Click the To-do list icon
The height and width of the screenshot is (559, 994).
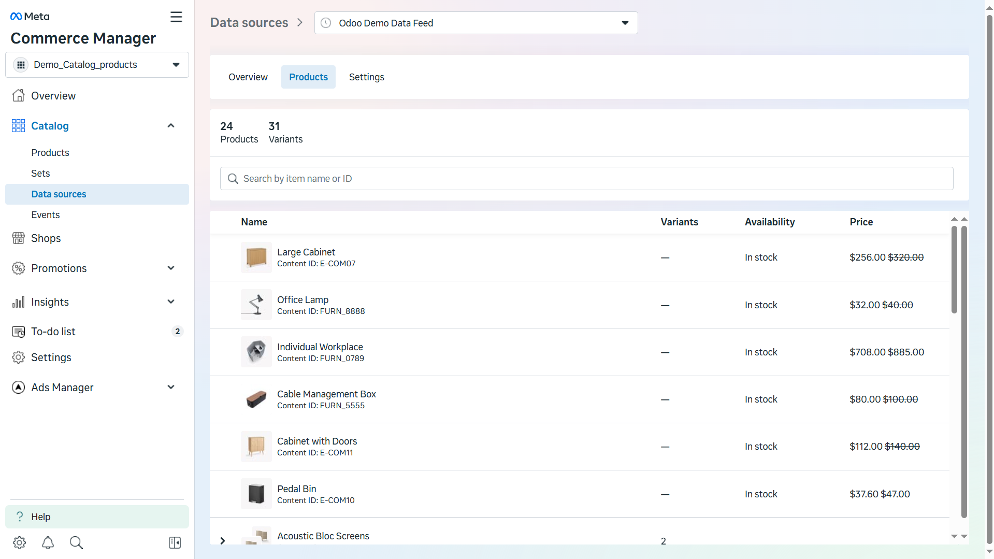[x=18, y=332]
